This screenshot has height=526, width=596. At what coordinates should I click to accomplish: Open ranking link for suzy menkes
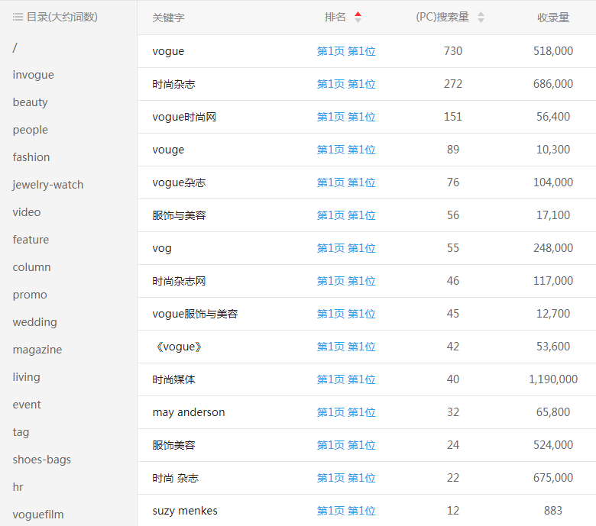coord(346,511)
